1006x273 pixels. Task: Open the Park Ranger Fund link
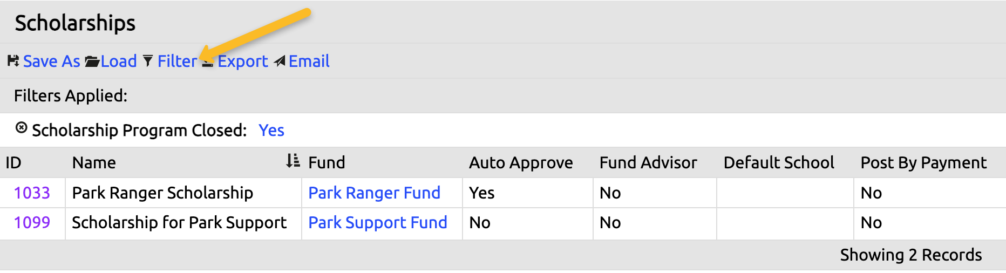pyautogui.click(x=374, y=193)
